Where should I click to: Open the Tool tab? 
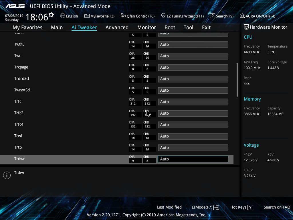pos(188,27)
